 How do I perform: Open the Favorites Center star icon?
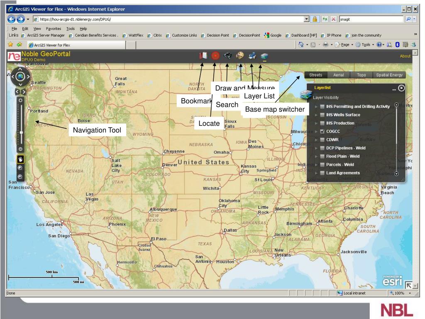(x=10, y=44)
